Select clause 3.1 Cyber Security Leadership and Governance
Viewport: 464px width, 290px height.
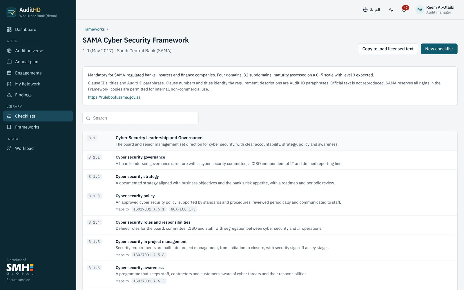270,141
